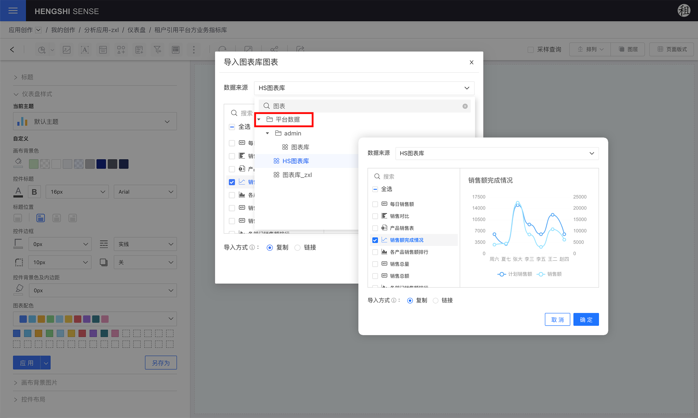
Task: Pick the green canvas background swatch
Action: 33,164
